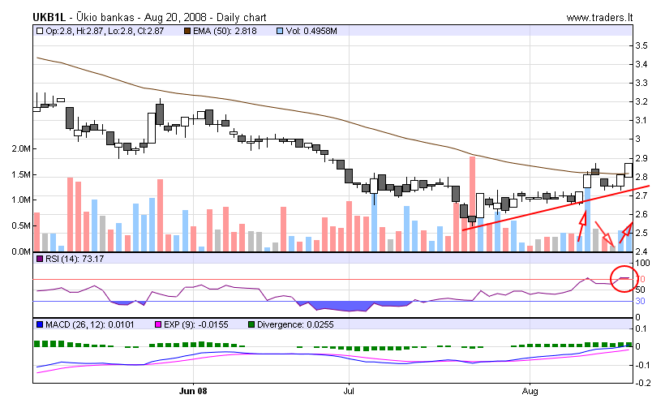Click the 'Aug 20, 2008' date in title
The height and width of the screenshot is (412, 665).
pos(175,17)
